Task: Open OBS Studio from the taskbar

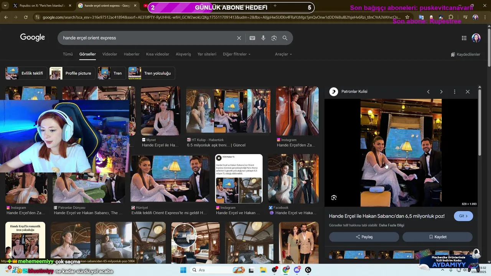Action: (275, 270)
